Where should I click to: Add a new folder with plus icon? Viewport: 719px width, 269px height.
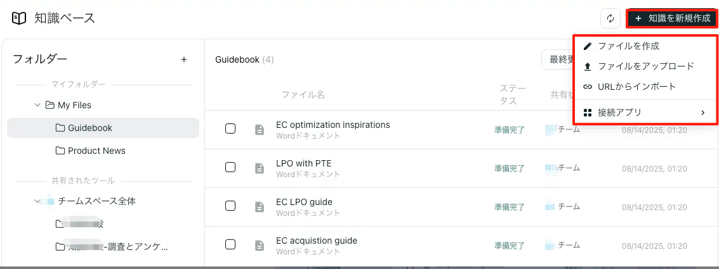(x=184, y=59)
